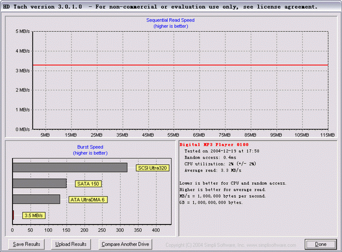The image size is (342, 252).
Task: Click the ATA UltraDMA 6 label
Action: click(x=88, y=199)
